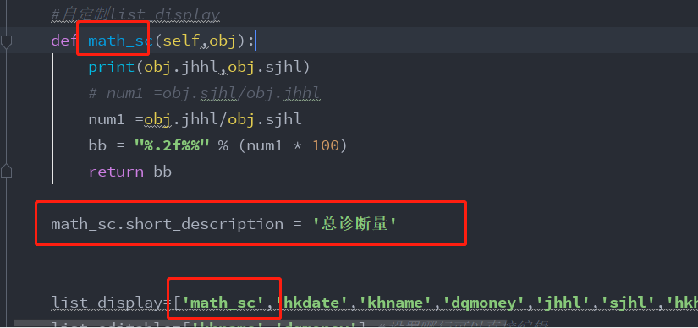The image size is (698, 328).
Task: Click the "%.2f%%" format string
Action: click(x=172, y=145)
